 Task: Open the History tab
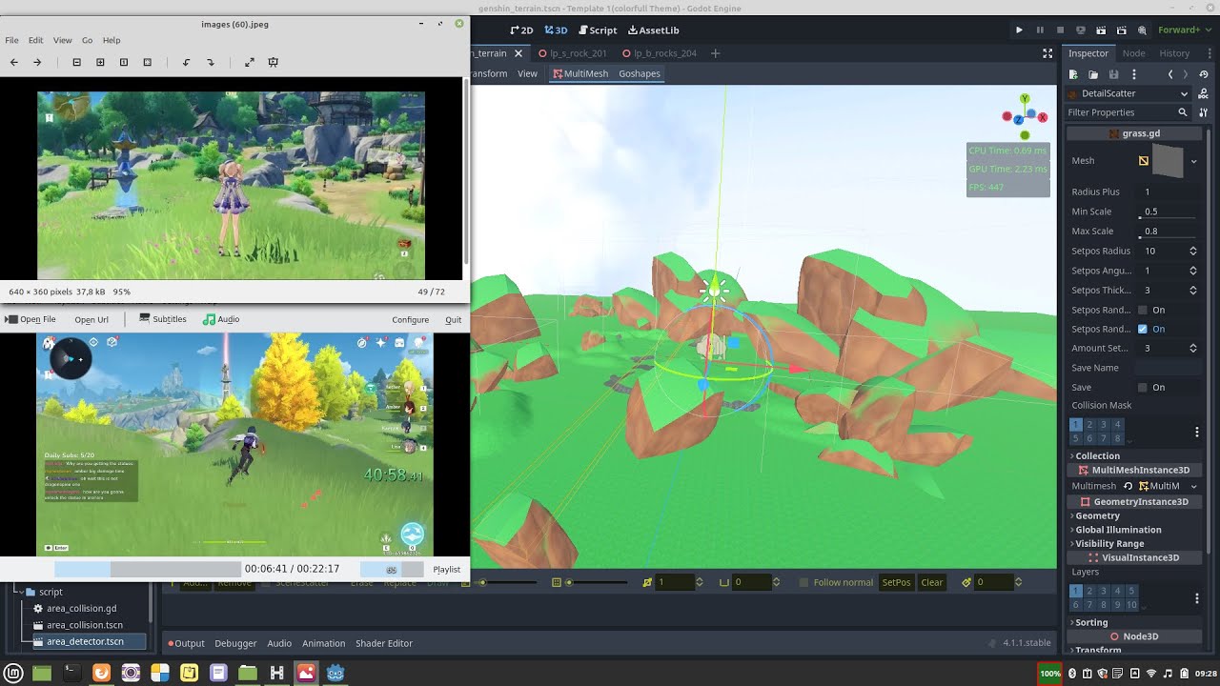click(1174, 53)
